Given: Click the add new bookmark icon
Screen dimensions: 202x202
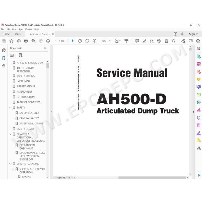Looking at the screenshot, I should (20, 55).
